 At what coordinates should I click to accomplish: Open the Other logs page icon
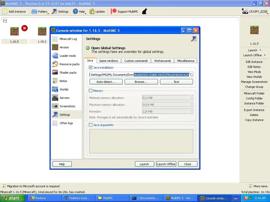tap(55, 123)
